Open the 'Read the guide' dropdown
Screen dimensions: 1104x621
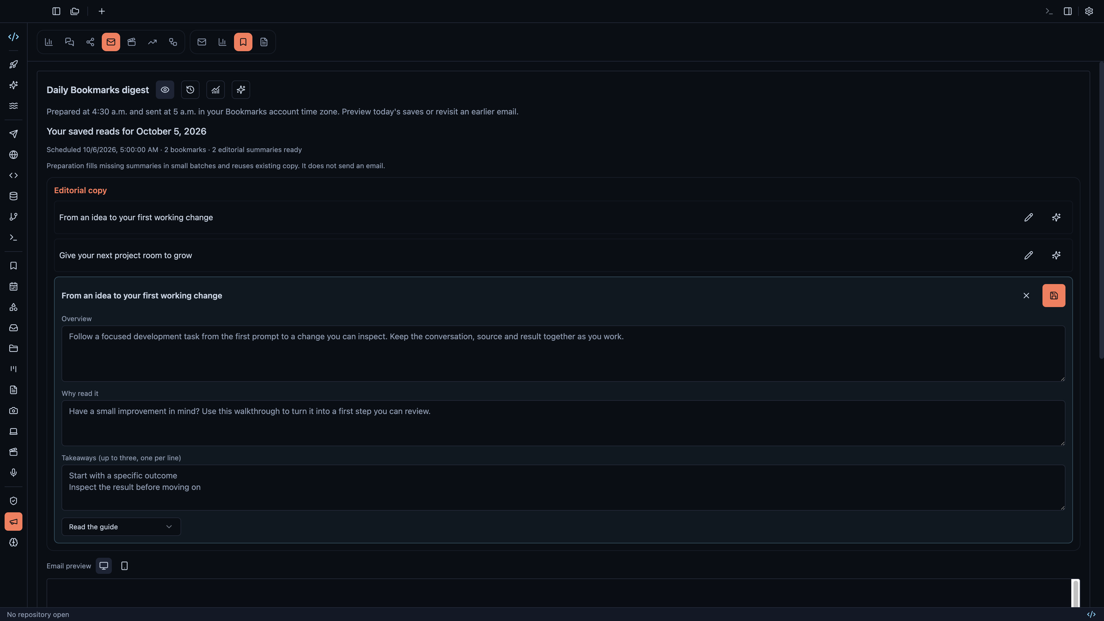pos(121,527)
